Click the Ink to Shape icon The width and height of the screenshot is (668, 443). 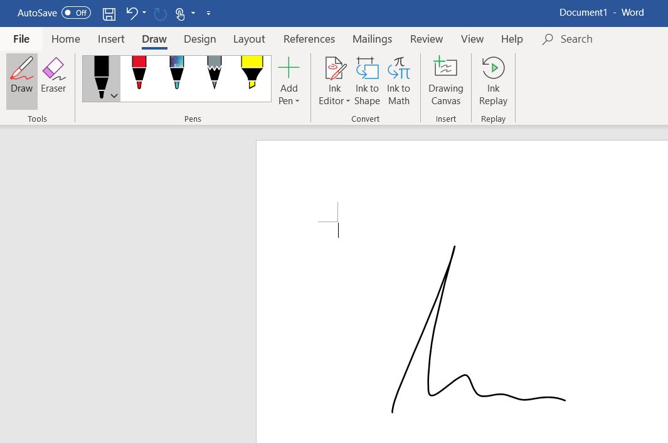click(367, 81)
